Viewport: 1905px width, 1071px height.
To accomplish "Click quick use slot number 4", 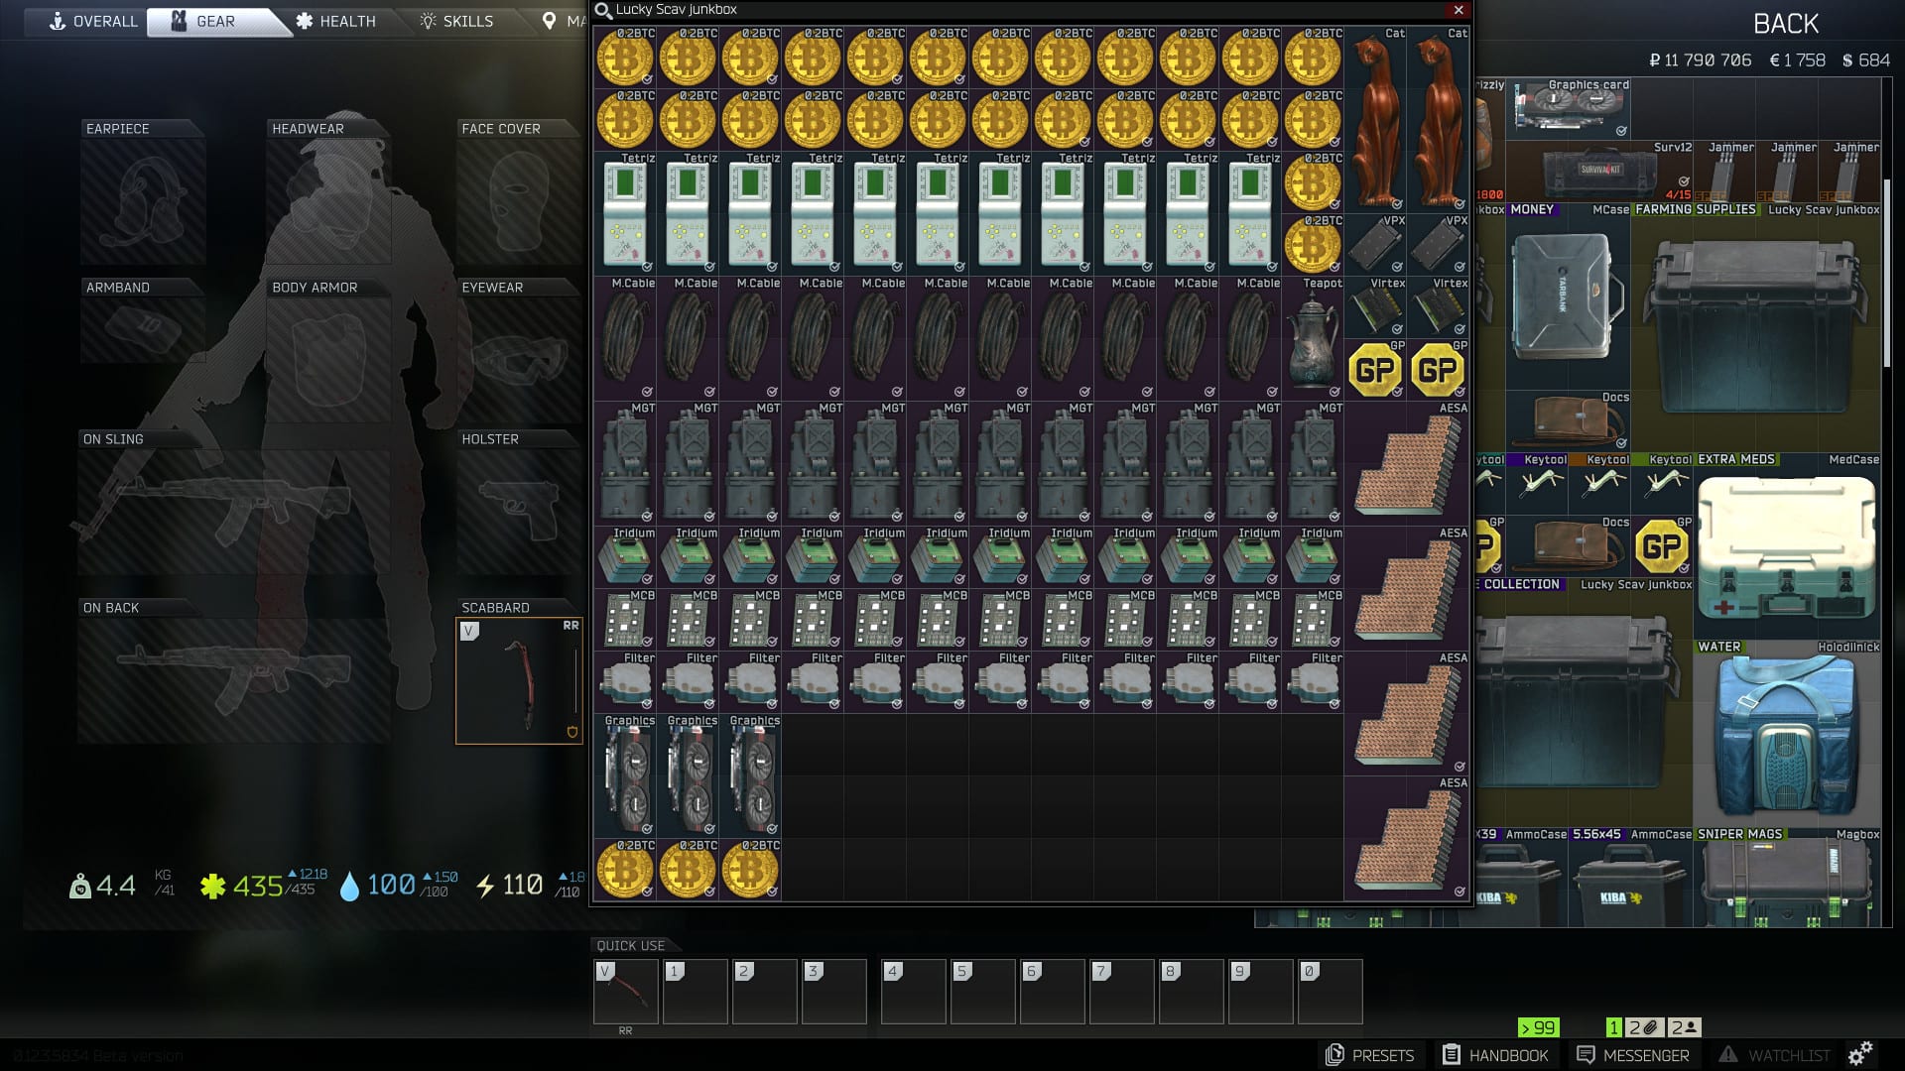I will (x=913, y=991).
